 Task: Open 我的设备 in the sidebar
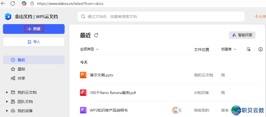click(x=25, y=111)
